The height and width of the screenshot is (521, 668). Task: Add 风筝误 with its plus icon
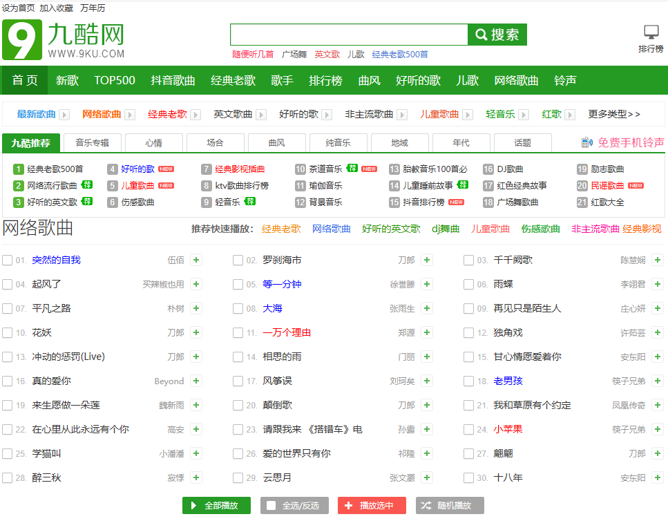tap(427, 381)
